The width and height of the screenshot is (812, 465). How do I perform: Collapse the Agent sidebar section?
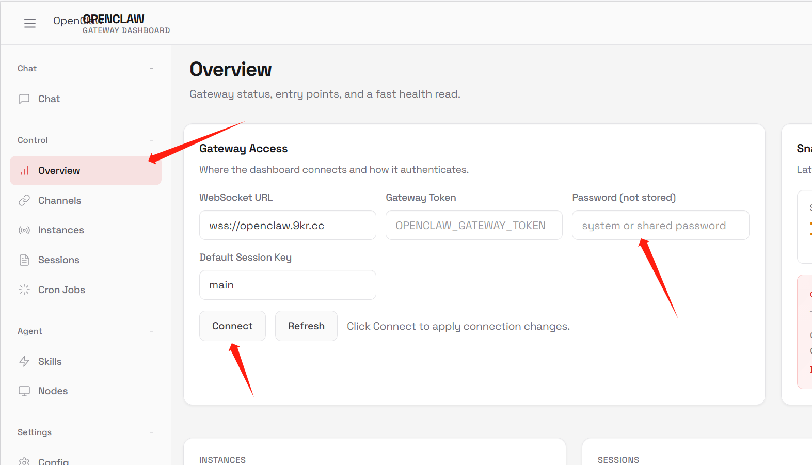tap(151, 331)
